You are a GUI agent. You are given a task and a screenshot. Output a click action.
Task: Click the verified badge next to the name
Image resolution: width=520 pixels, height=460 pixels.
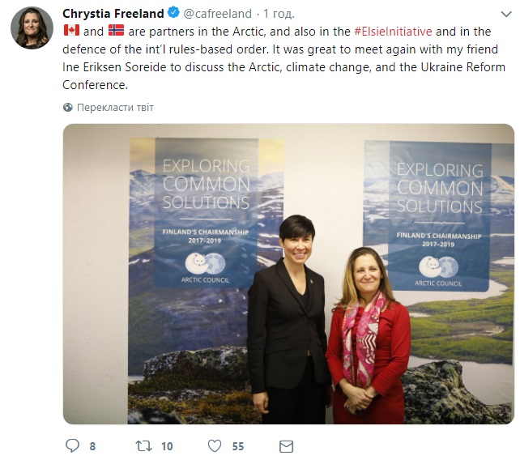tap(173, 13)
